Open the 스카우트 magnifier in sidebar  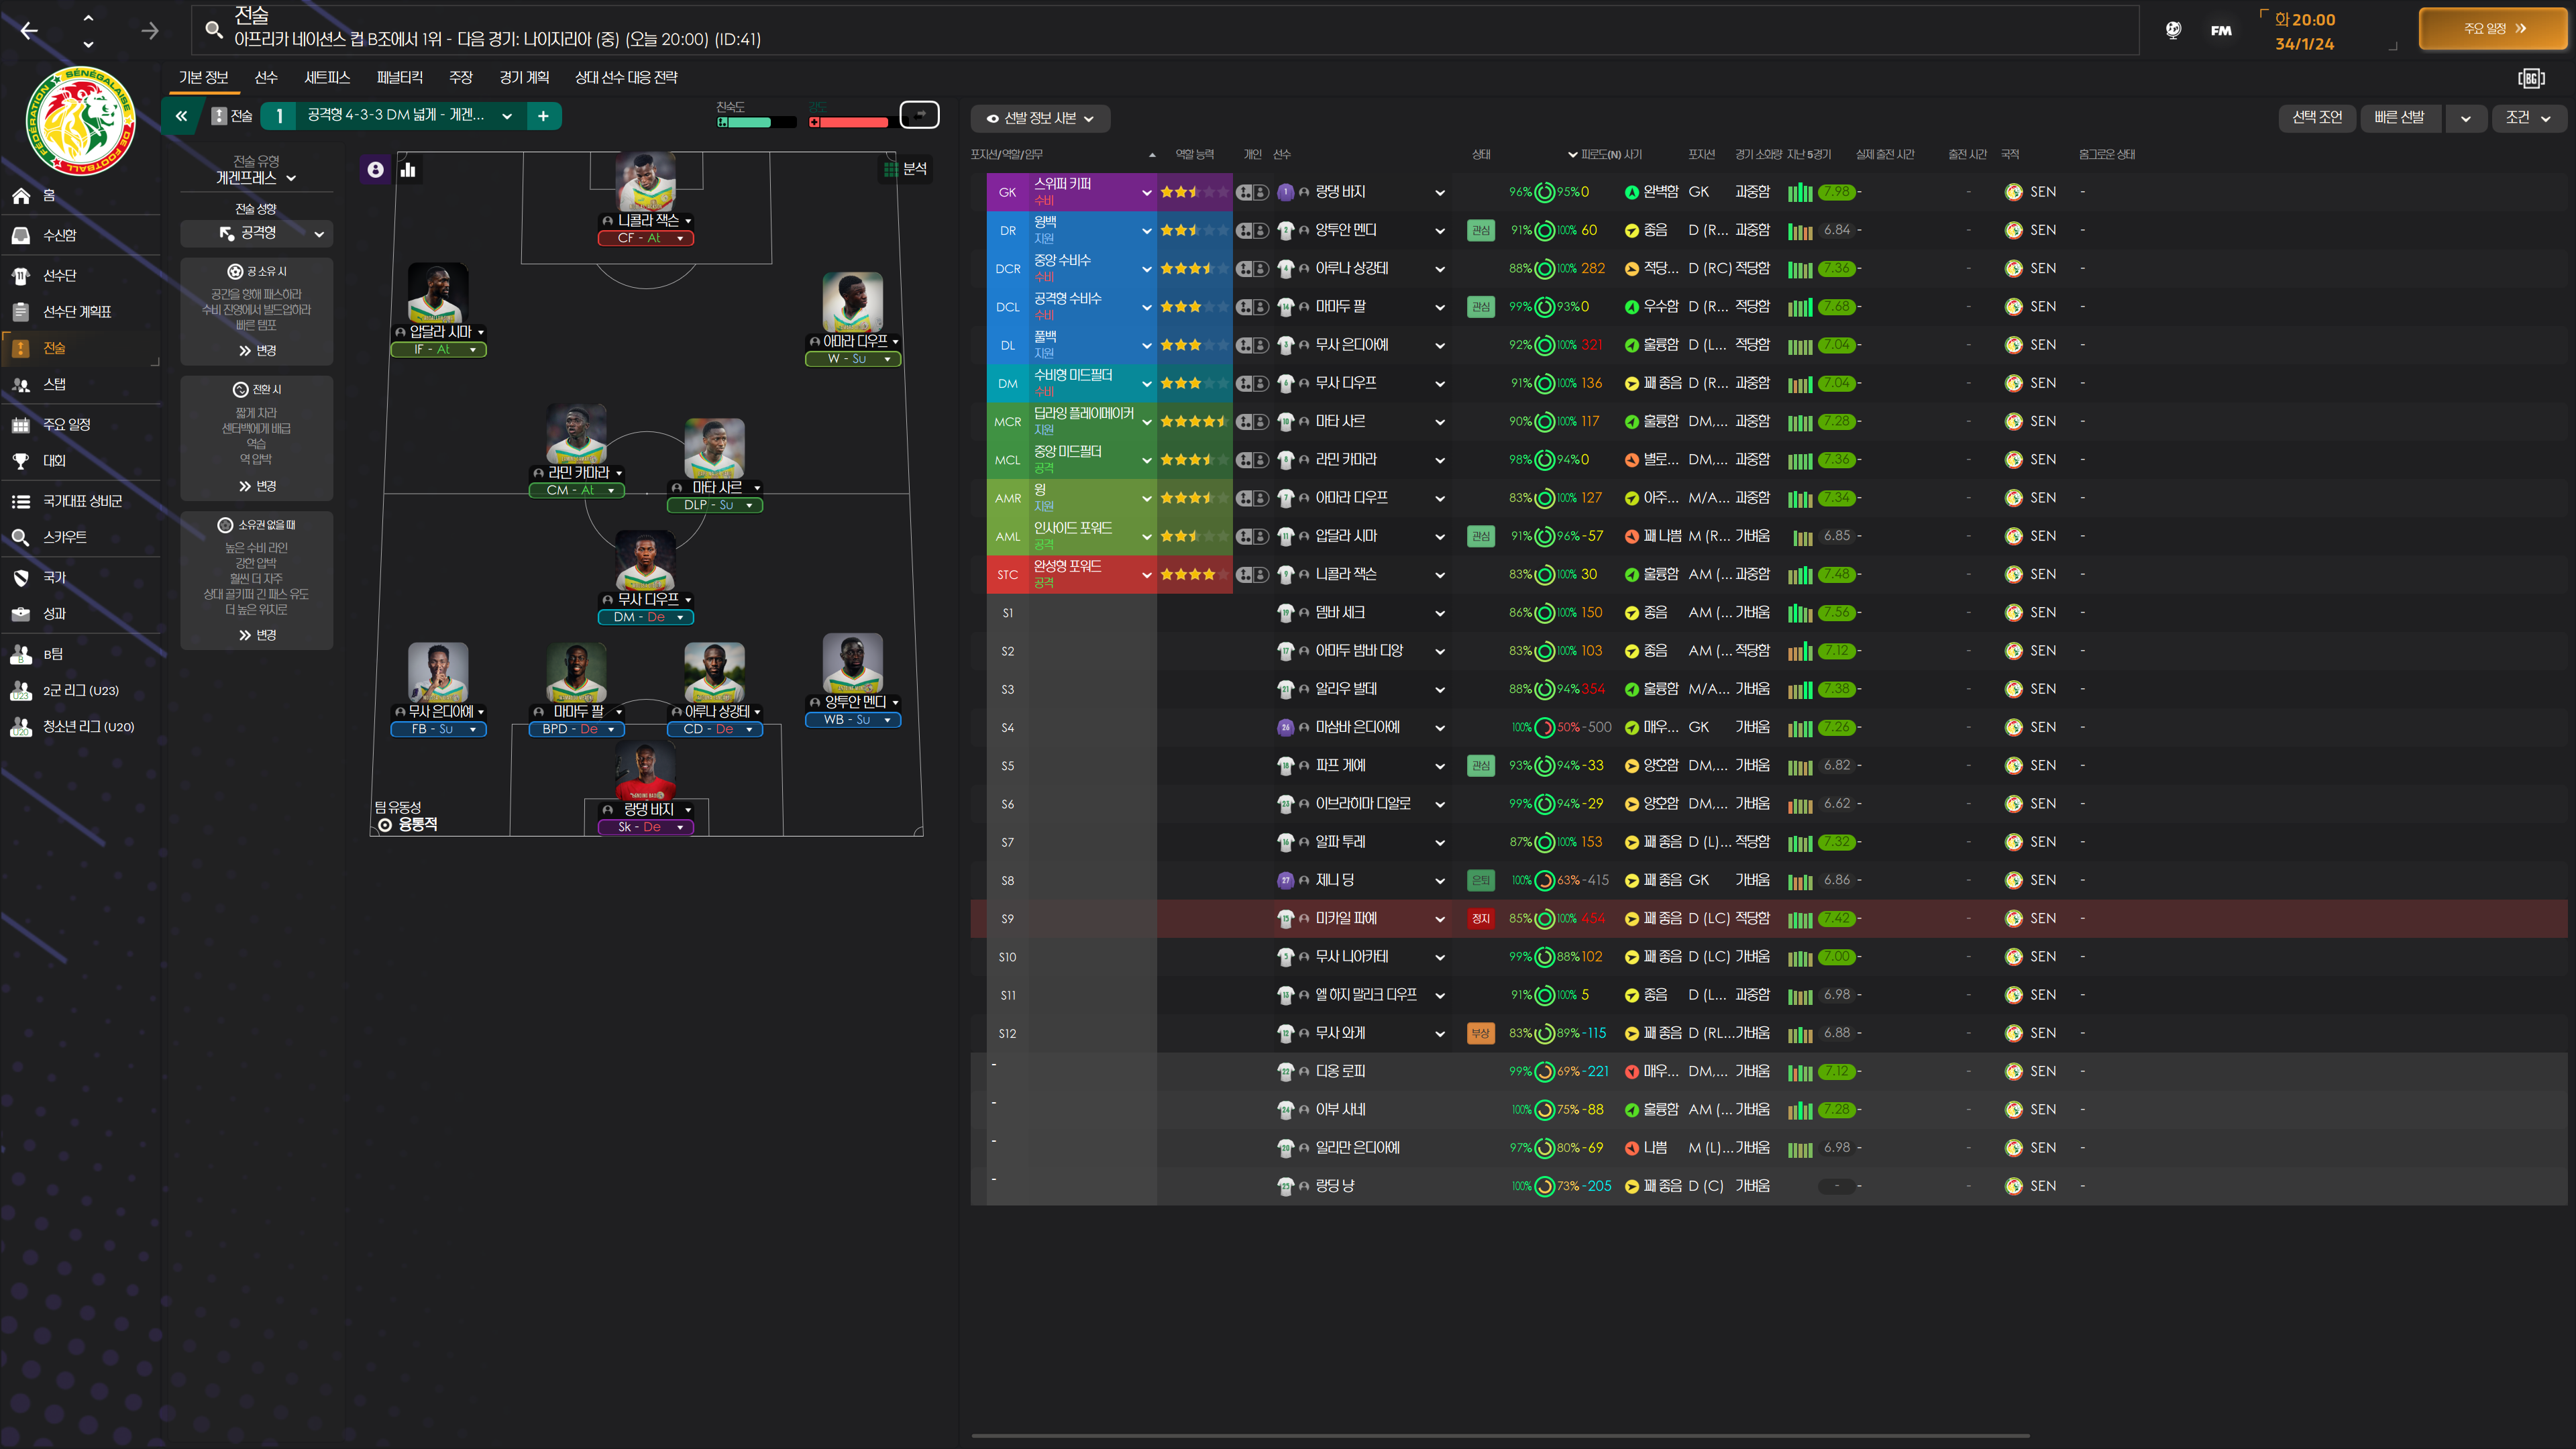tap(20, 537)
